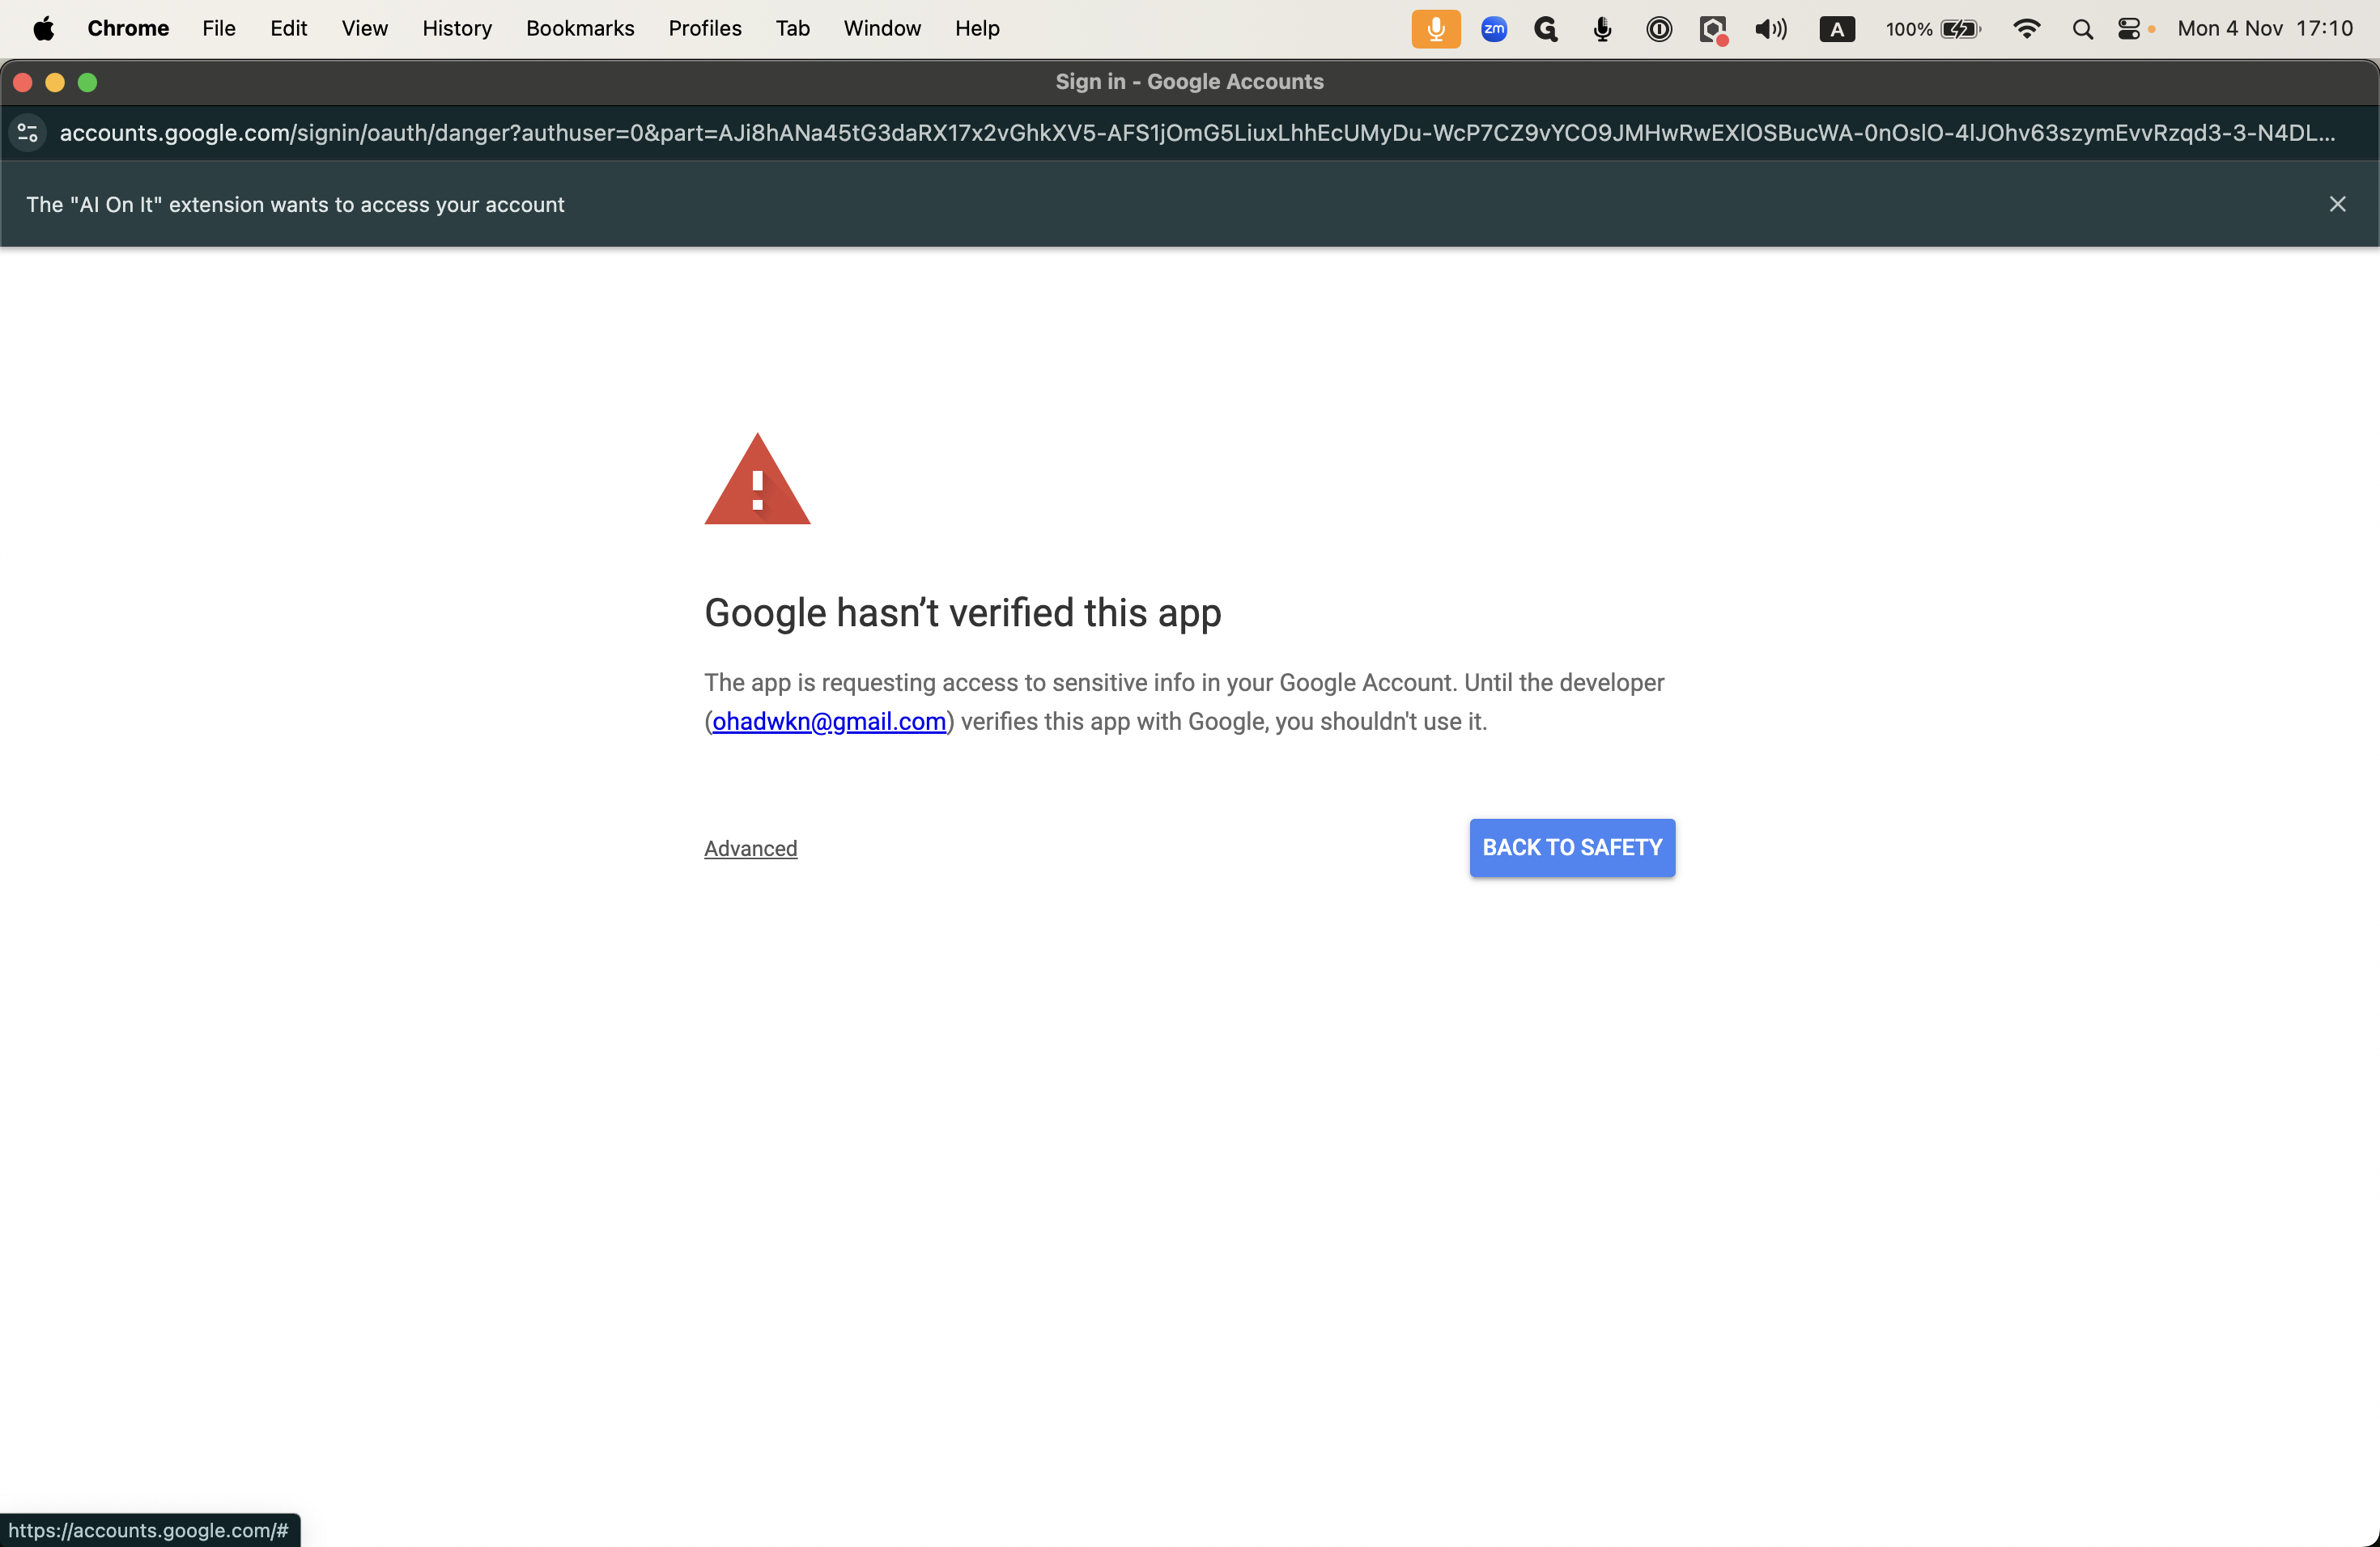Click the Grammarly G menu bar icon
Viewport: 2380px width, 1547px height.
click(1546, 29)
